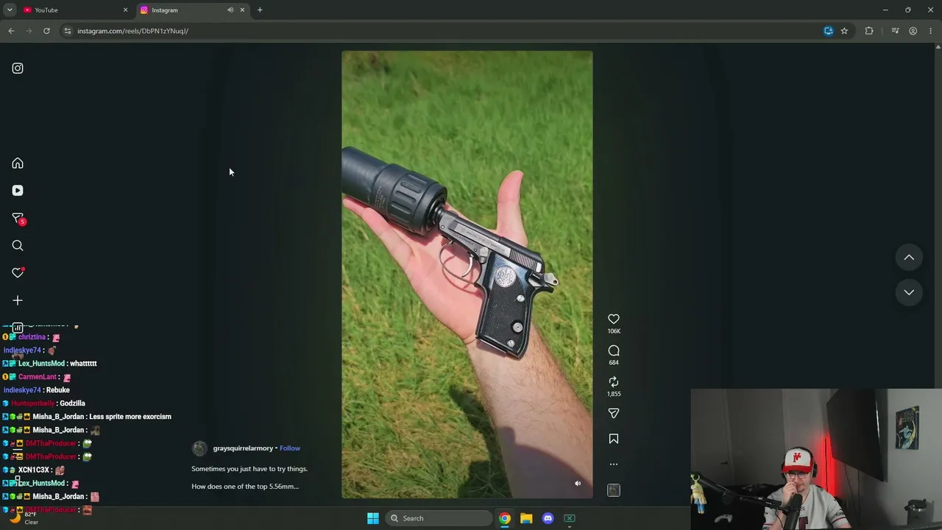Select the Instagram browser tab
This screenshot has width=942, height=530.
click(x=184, y=10)
